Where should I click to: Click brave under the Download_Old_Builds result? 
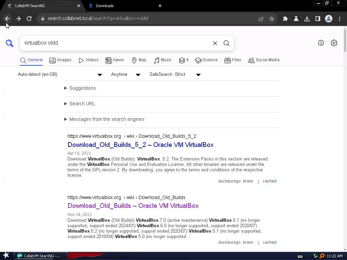(248, 242)
